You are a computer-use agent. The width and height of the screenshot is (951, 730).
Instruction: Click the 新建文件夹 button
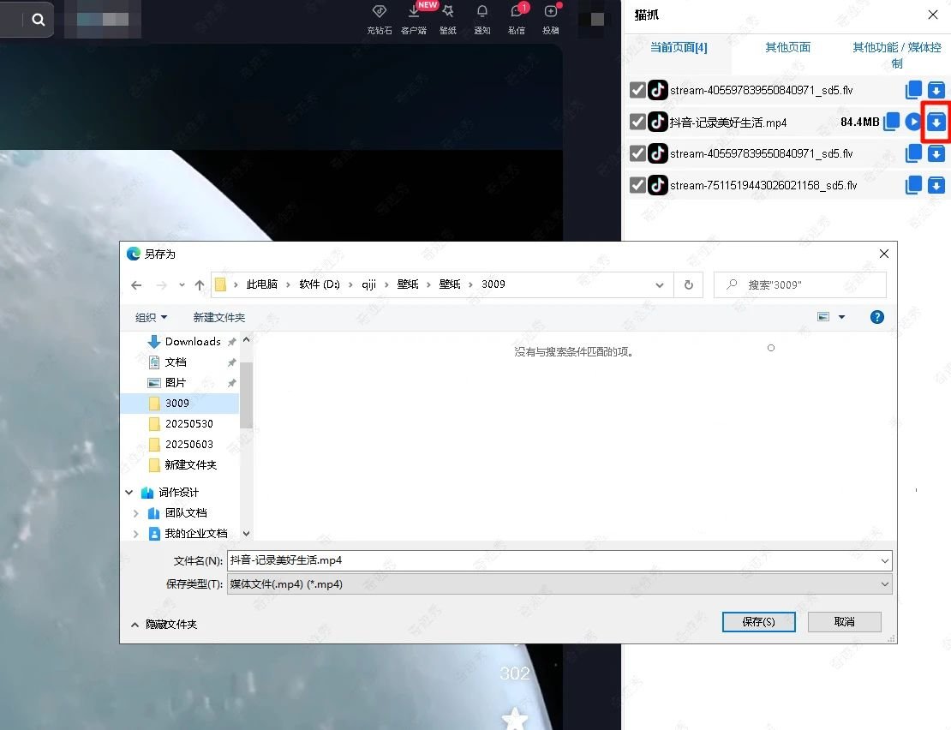[218, 317]
